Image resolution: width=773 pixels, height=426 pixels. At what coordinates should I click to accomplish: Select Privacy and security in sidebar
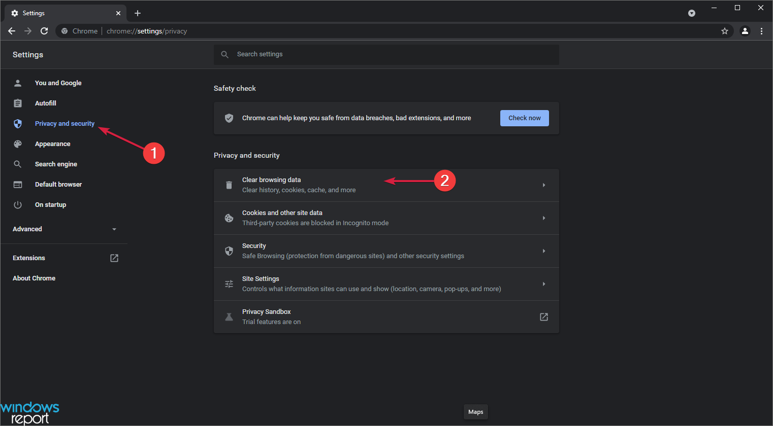[65, 123]
